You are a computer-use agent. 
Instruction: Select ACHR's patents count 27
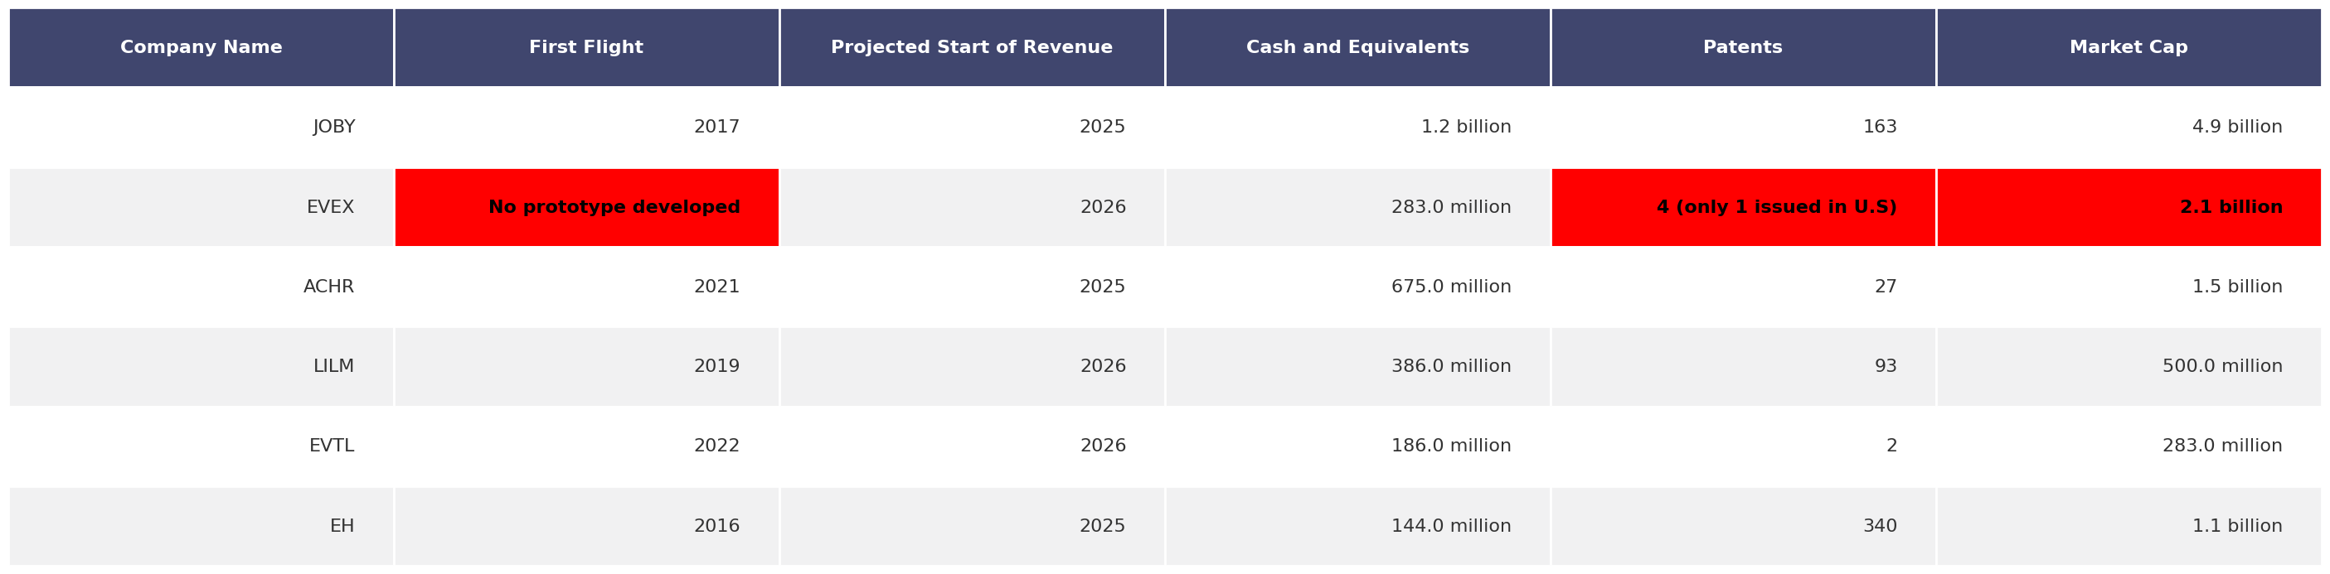[1743, 287]
